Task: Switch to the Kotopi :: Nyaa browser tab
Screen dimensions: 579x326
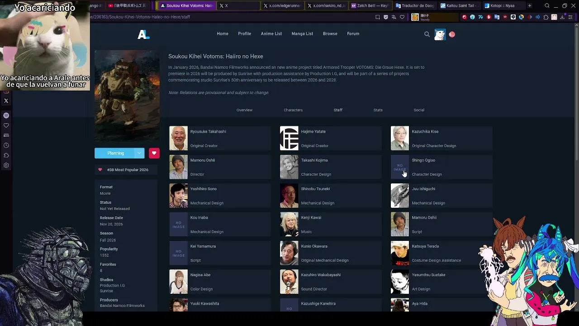Action: pos(504,6)
